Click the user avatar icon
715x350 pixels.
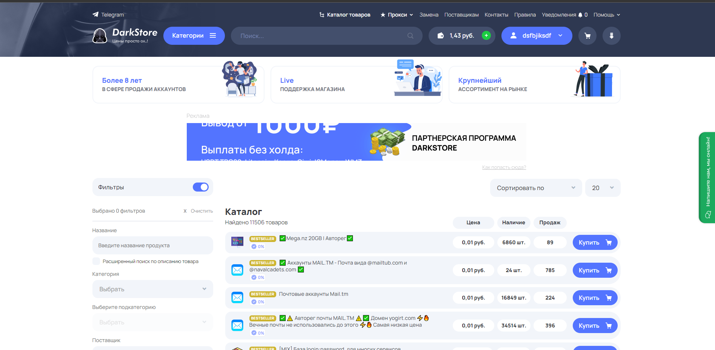(x=514, y=36)
